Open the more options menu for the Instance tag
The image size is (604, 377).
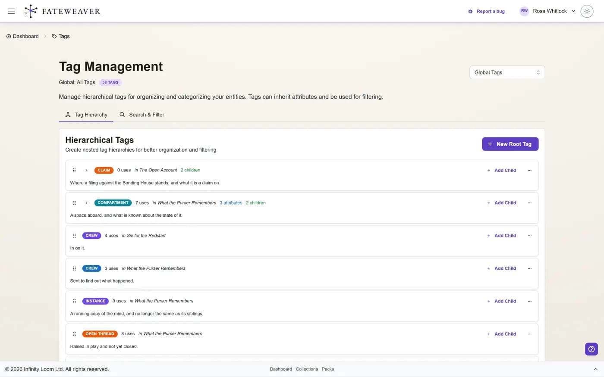(530, 301)
